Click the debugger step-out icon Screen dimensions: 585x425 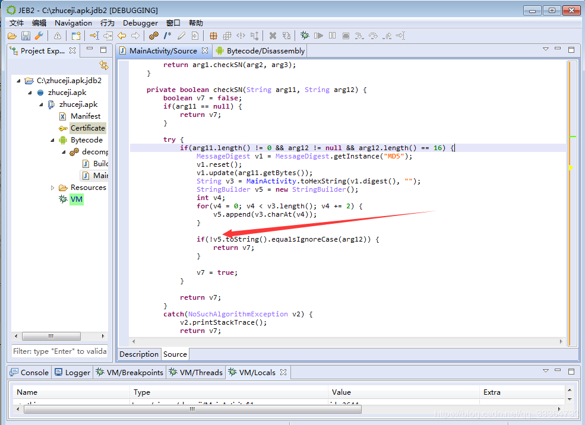click(x=387, y=36)
